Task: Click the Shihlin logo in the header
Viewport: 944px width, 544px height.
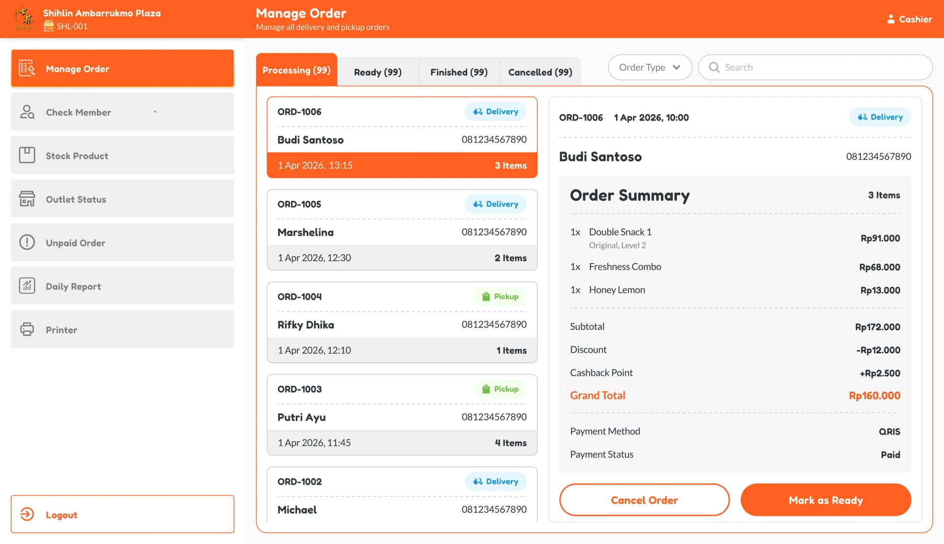Action: [x=24, y=19]
